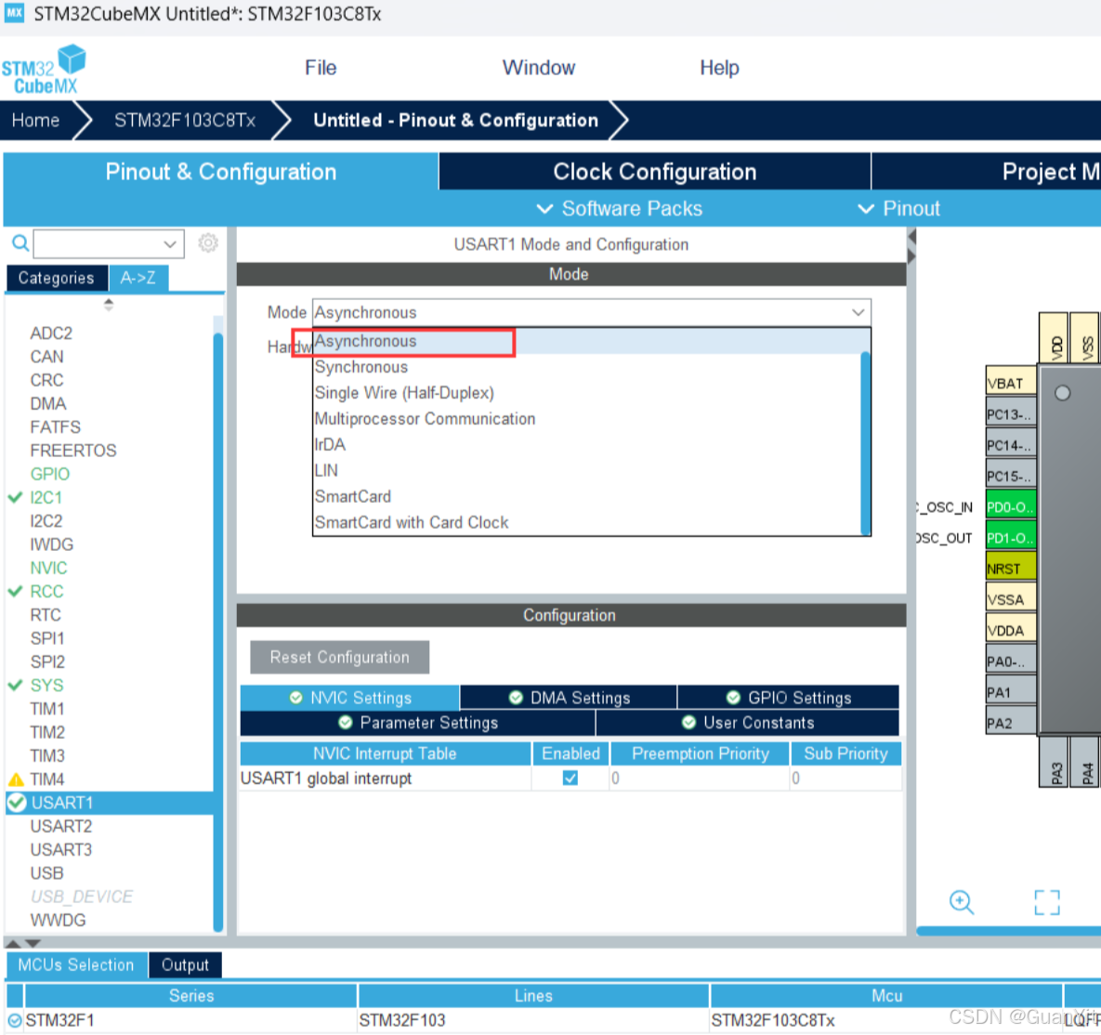Collapse the category list up arrow

pyautogui.click(x=108, y=301)
